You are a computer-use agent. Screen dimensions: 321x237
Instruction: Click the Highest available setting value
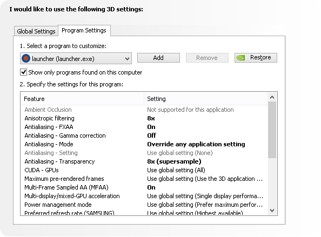[195, 213]
